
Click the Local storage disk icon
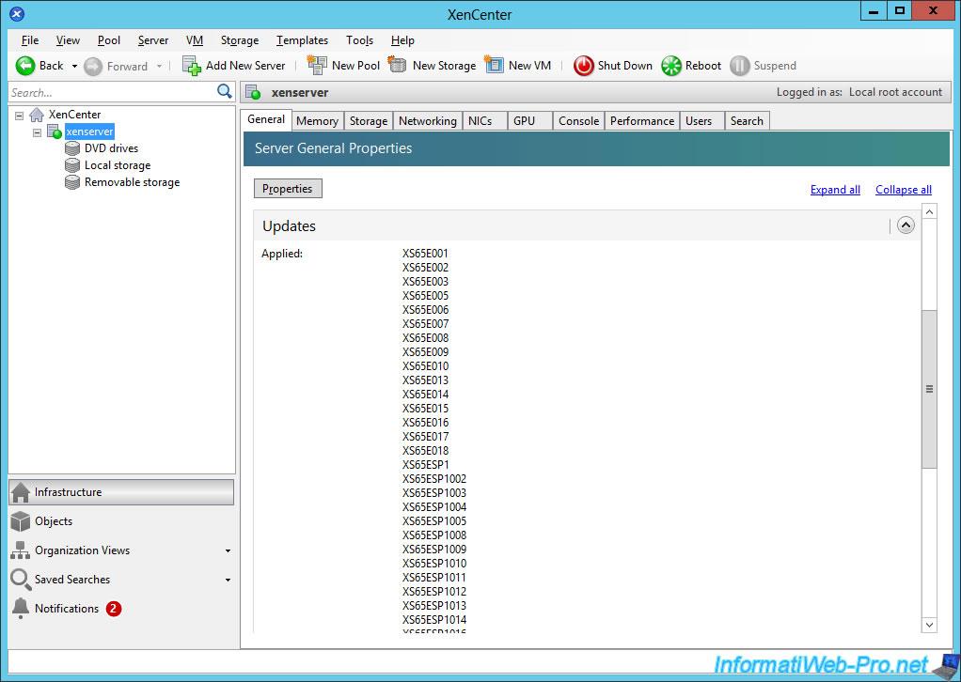point(72,165)
